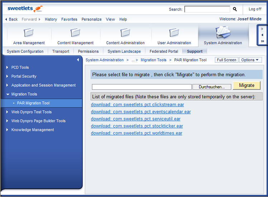268x197 pixels.
Task: Click the sweetlets logo
Action: (25, 9)
